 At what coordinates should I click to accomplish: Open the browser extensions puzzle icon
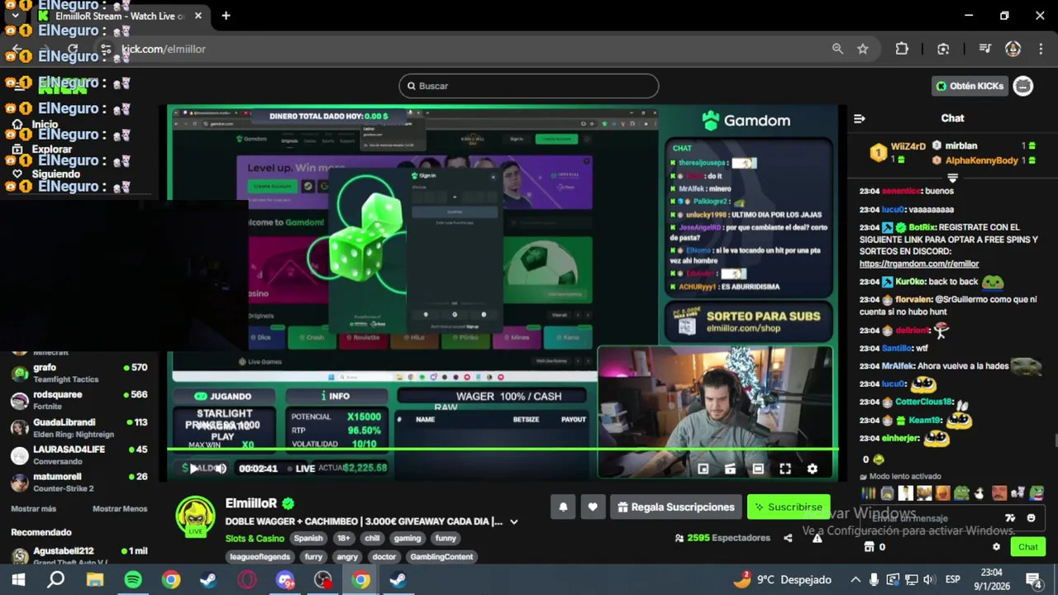point(902,49)
